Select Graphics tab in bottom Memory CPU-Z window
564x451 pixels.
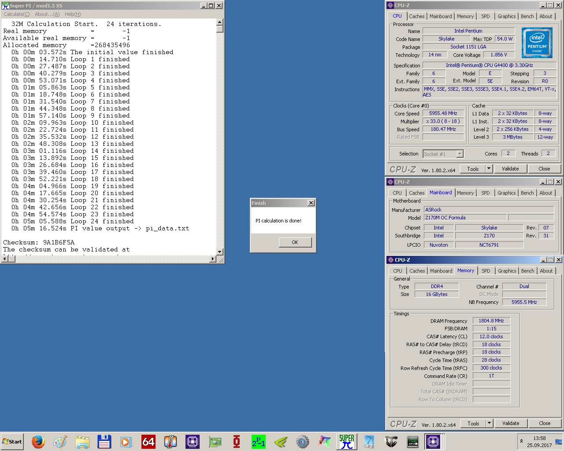coord(507,271)
